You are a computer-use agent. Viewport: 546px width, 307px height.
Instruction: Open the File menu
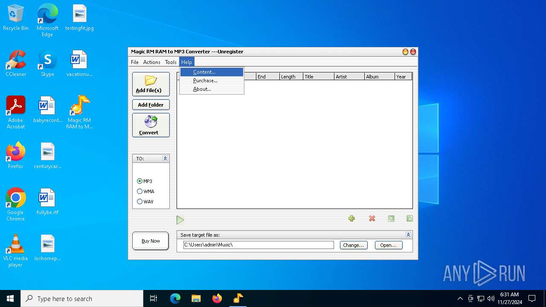click(135, 62)
